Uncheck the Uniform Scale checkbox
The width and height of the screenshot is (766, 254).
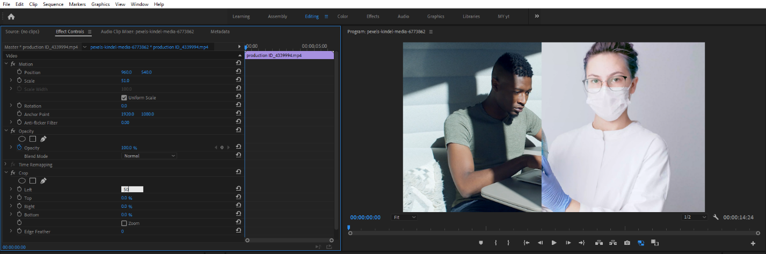click(124, 98)
